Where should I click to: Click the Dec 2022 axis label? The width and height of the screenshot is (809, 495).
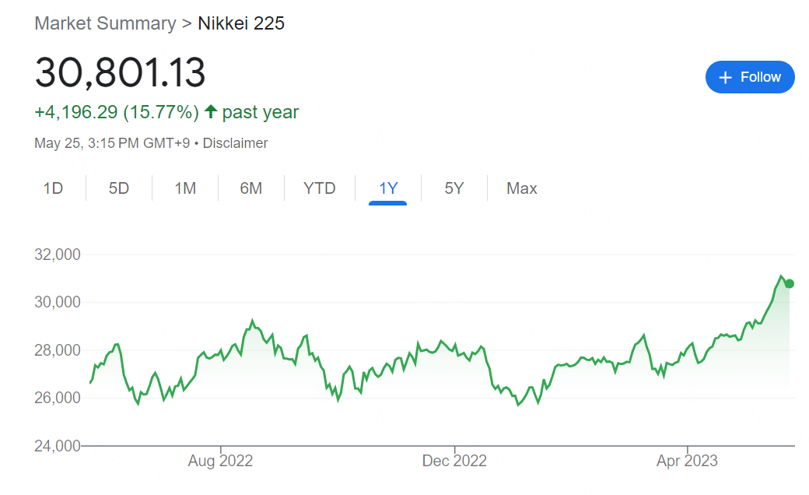pos(454,461)
